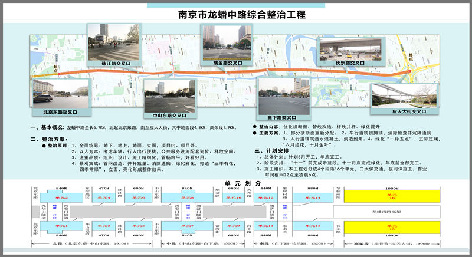Image resolution: width=472 pixels, height=257 pixels.
Task: Click the 龙蟠南路高架 label box
Action: (x=392, y=211)
